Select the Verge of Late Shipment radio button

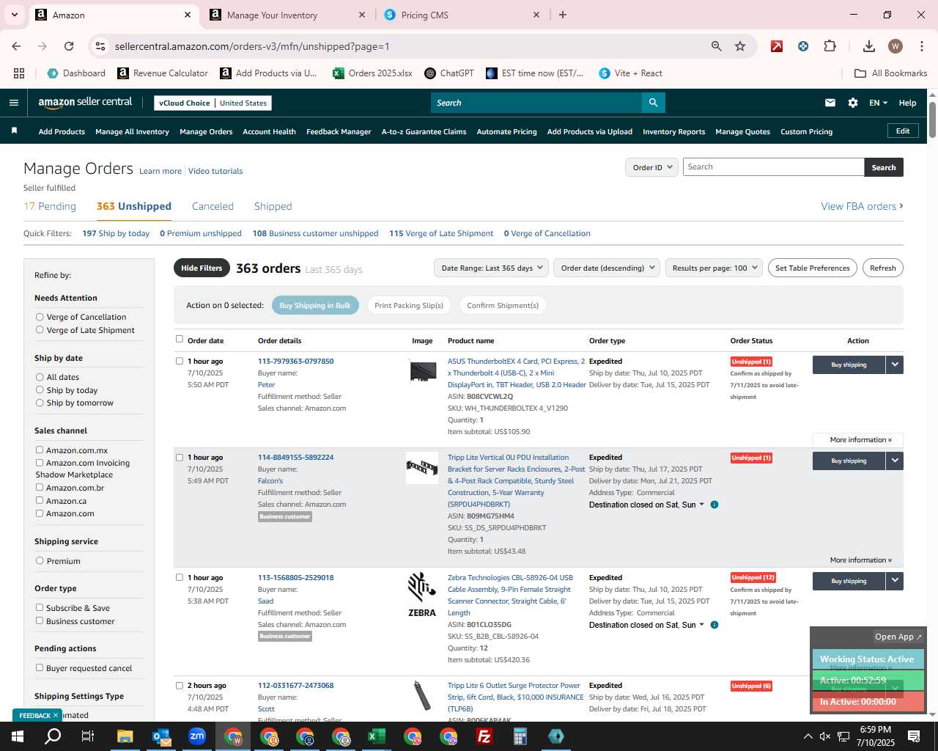click(40, 330)
